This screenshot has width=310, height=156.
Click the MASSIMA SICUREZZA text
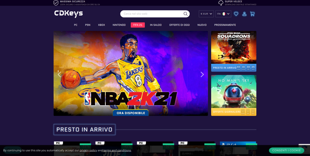[x=73, y=1]
